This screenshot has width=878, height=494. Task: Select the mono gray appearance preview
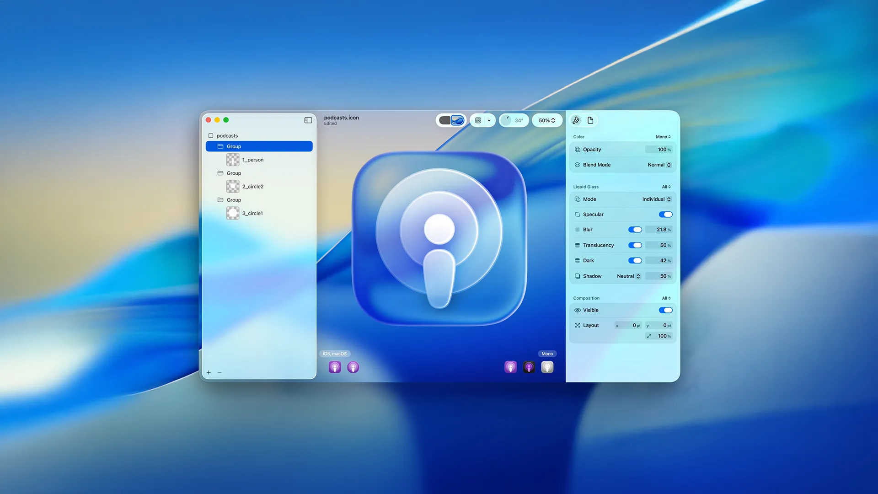(547, 367)
